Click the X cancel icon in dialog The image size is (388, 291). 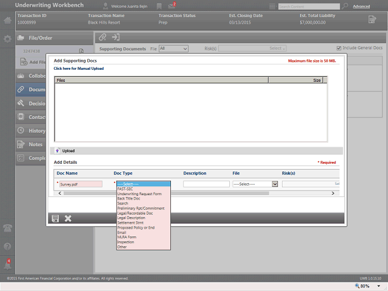[x=68, y=218]
